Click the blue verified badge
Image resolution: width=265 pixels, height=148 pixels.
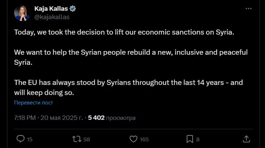tap(72, 9)
